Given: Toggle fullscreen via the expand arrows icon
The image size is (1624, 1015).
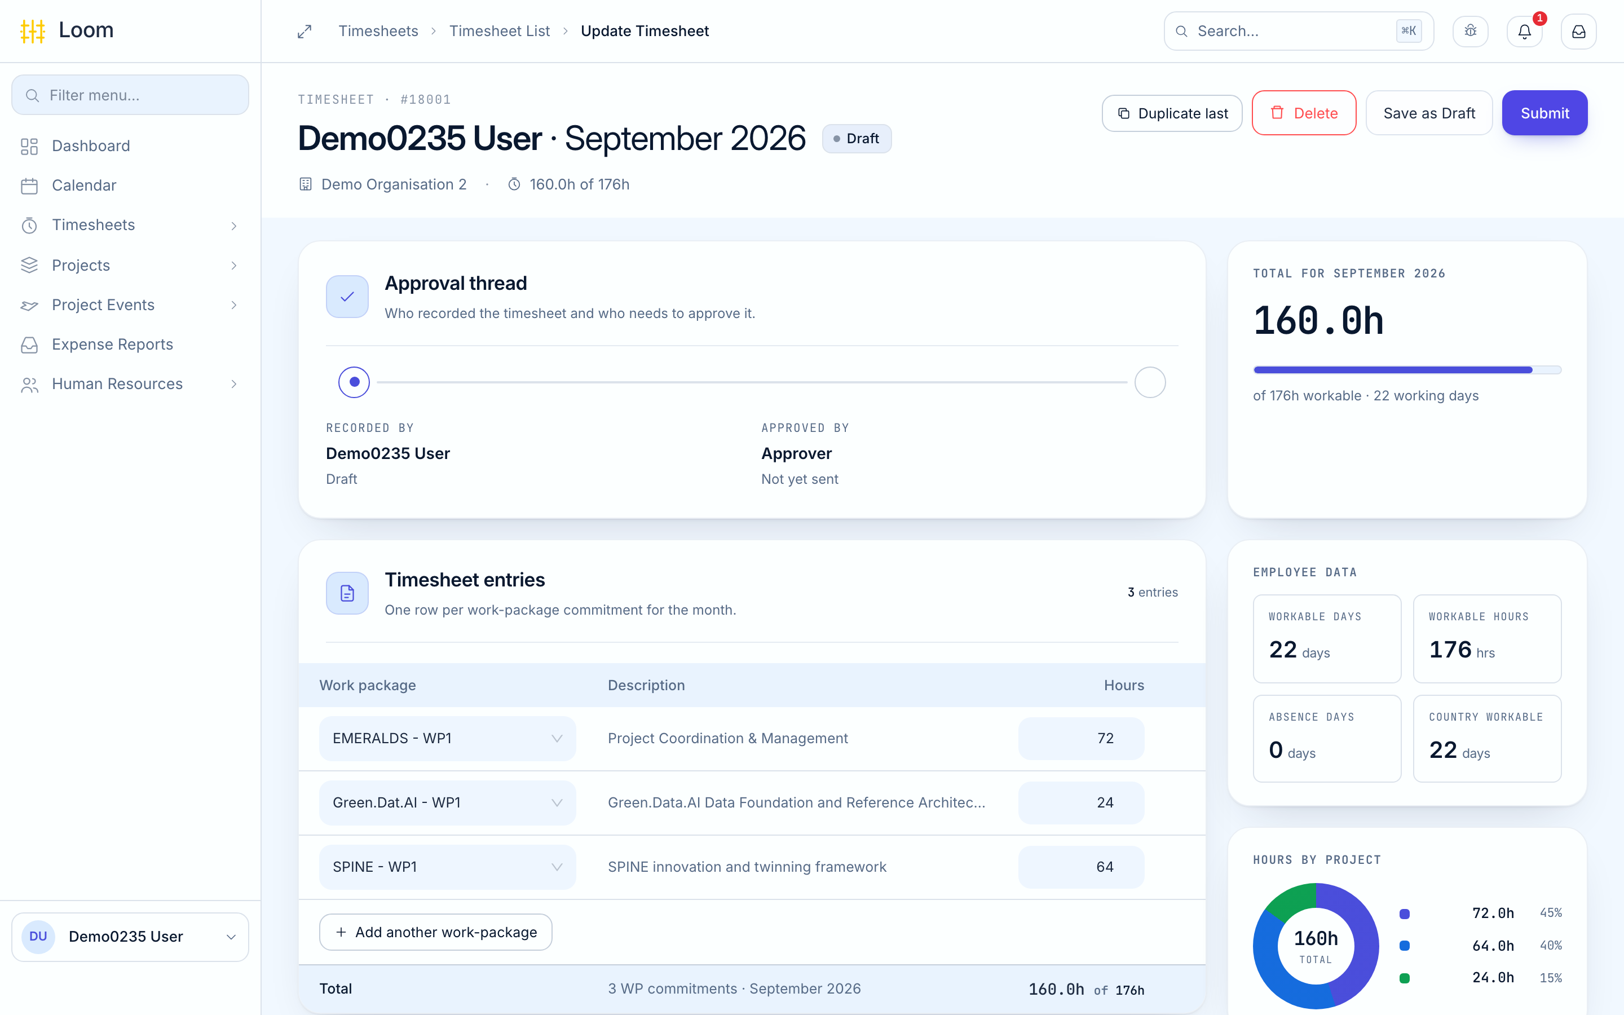Looking at the screenshot, I should 304,32.
